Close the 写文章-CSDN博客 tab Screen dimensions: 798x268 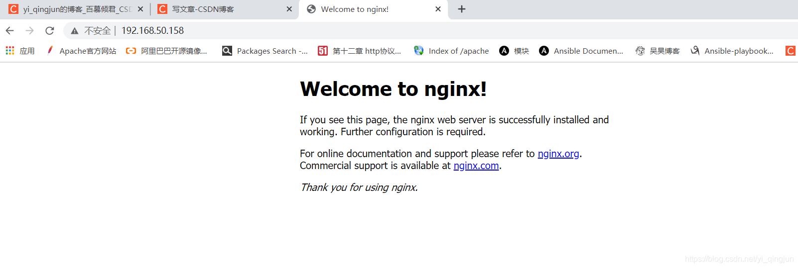point(289,9)
